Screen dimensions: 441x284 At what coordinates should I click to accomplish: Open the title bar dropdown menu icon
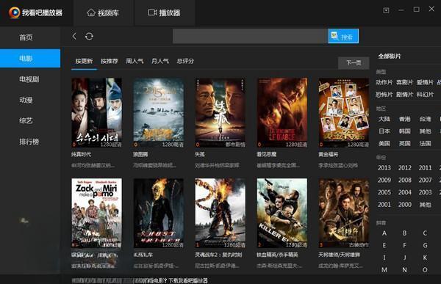[x=386, y=10]
